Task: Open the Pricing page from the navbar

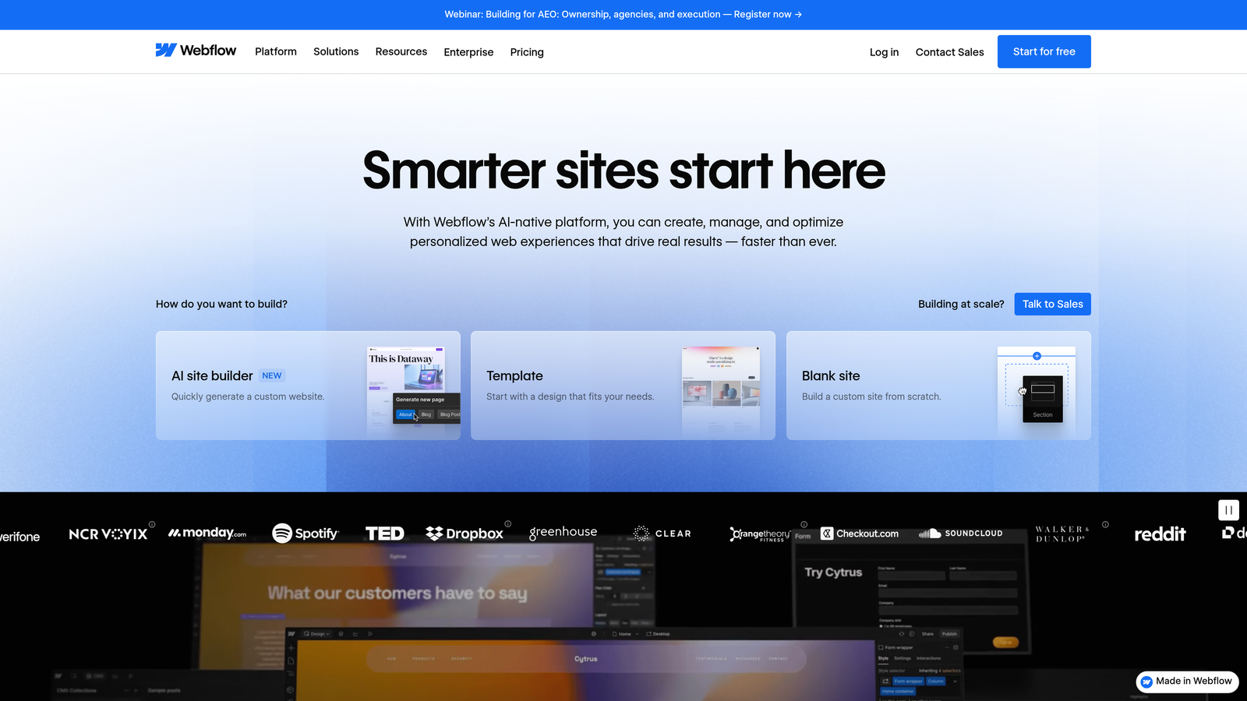Action: coord(527,51)
